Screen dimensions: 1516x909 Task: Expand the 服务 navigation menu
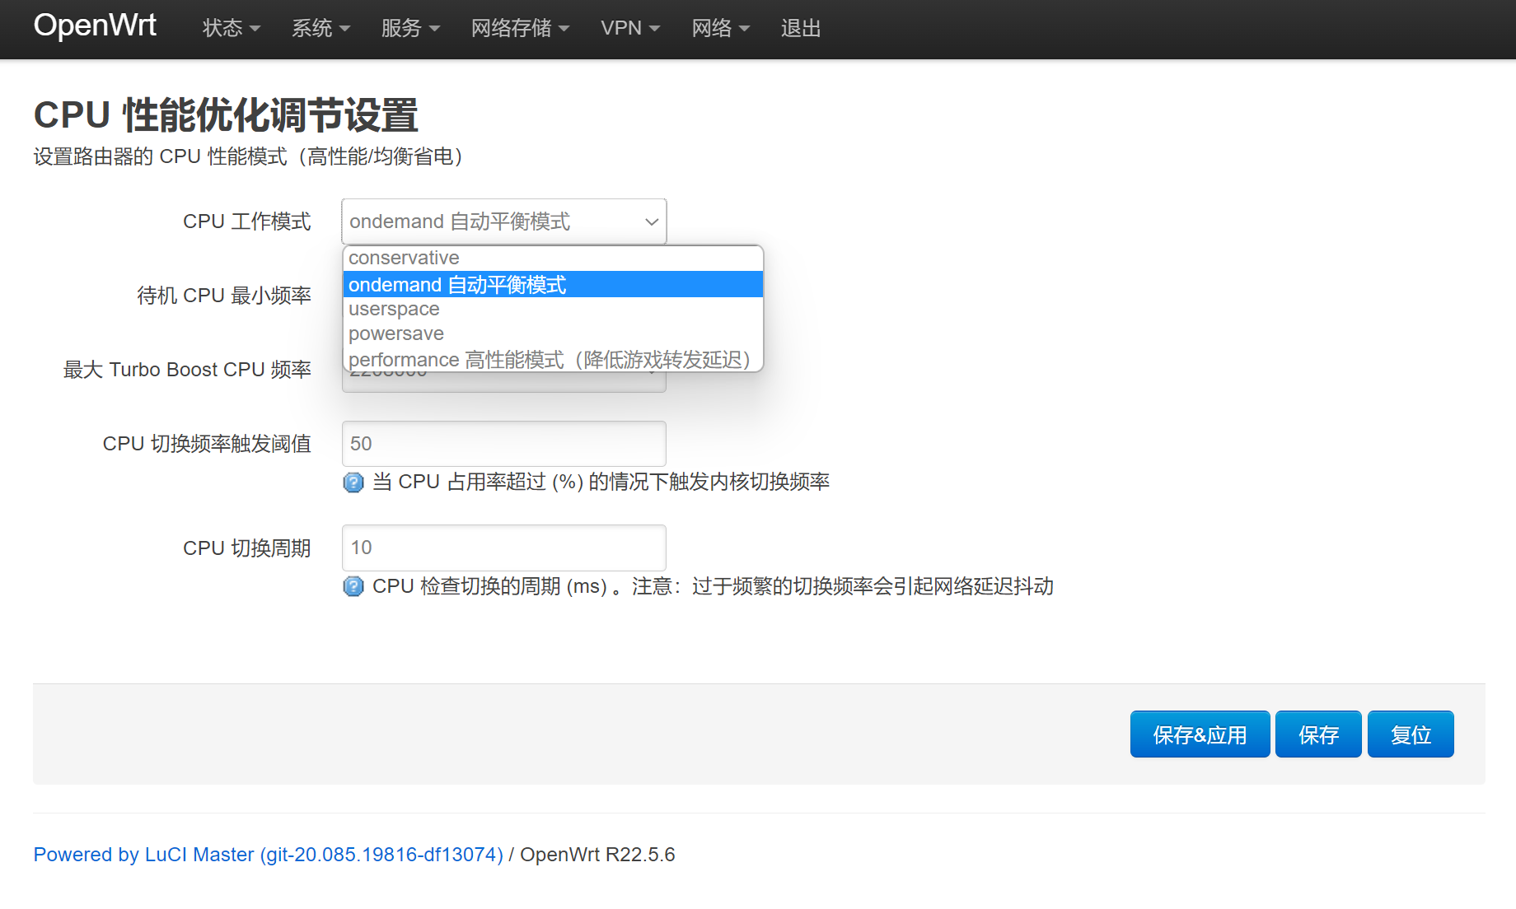[x=410, y=29]
